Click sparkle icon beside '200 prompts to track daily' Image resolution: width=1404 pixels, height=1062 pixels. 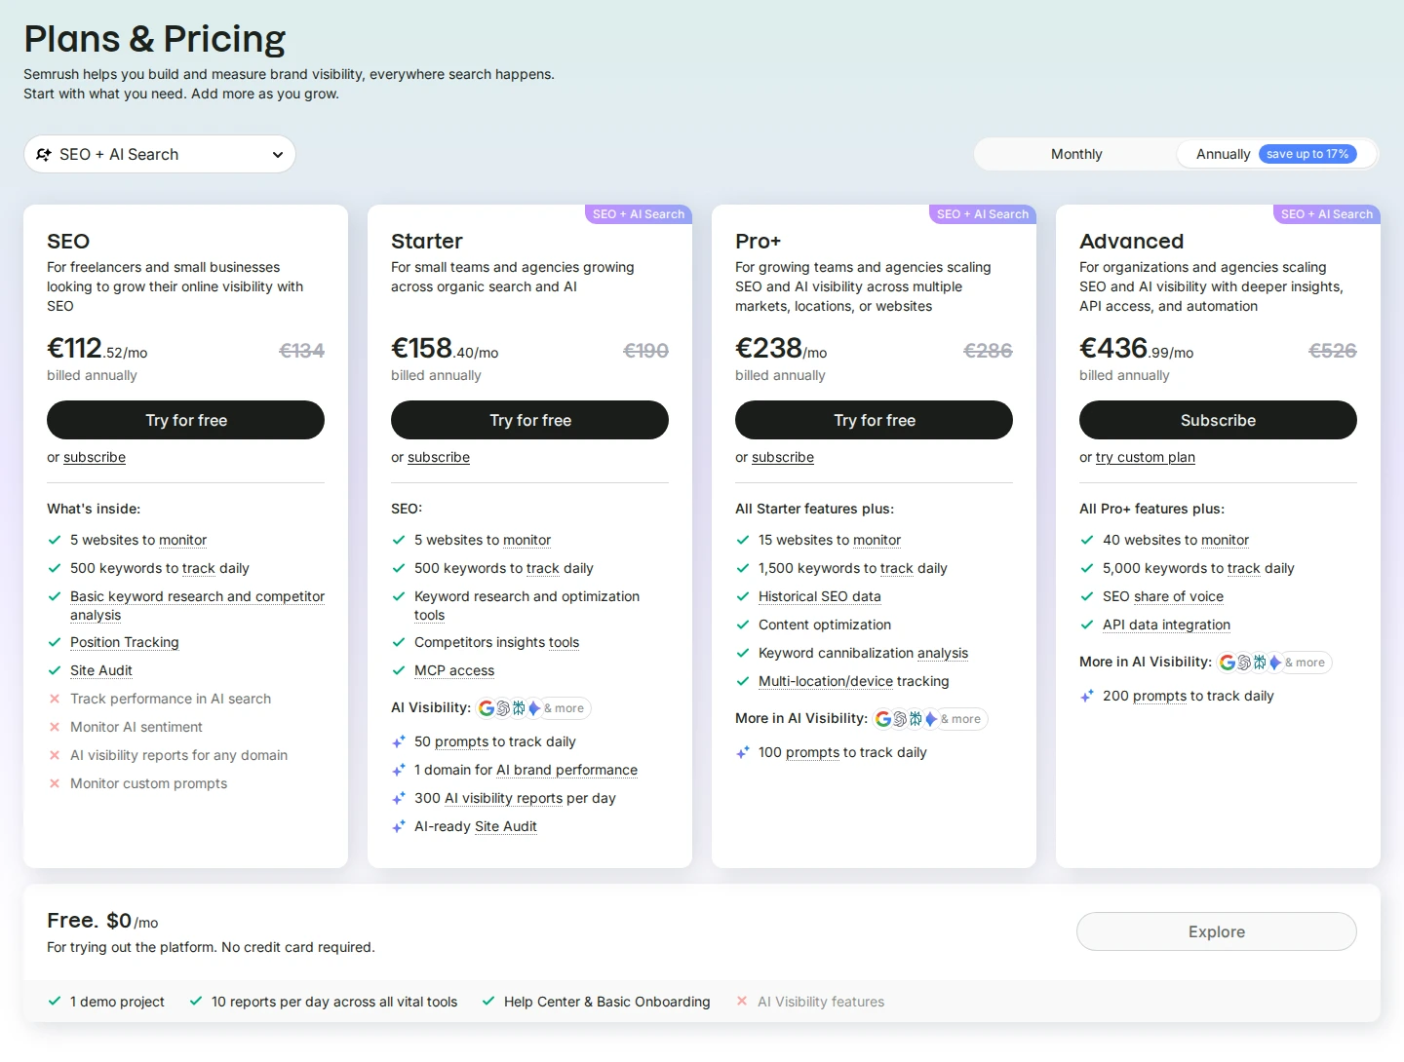[1087, 696]
